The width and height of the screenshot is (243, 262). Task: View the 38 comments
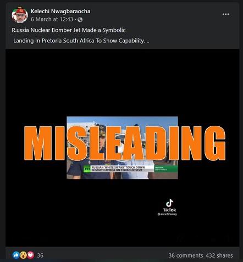pyautogui.click(x=186, y=255)
